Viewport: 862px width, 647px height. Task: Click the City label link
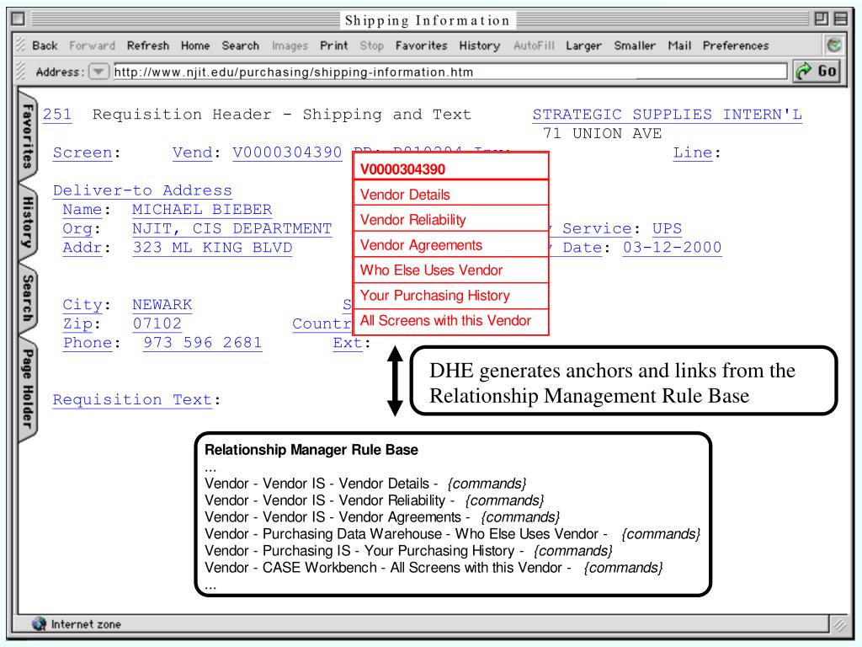point(82,305)
